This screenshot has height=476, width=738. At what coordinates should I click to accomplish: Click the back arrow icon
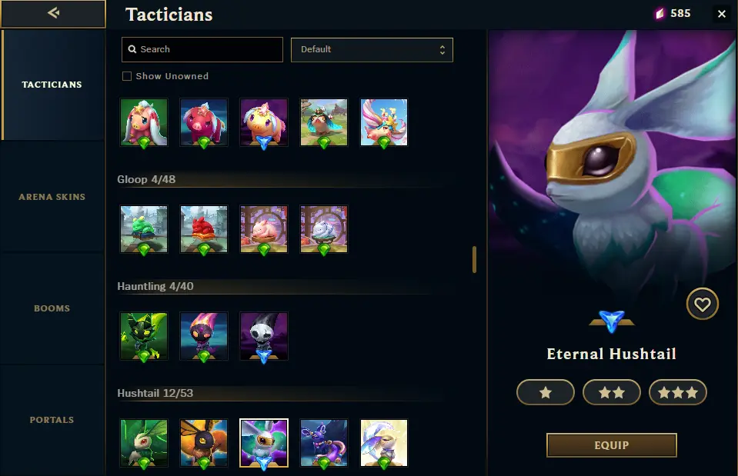pyautogui.click(x=53, y=13)
